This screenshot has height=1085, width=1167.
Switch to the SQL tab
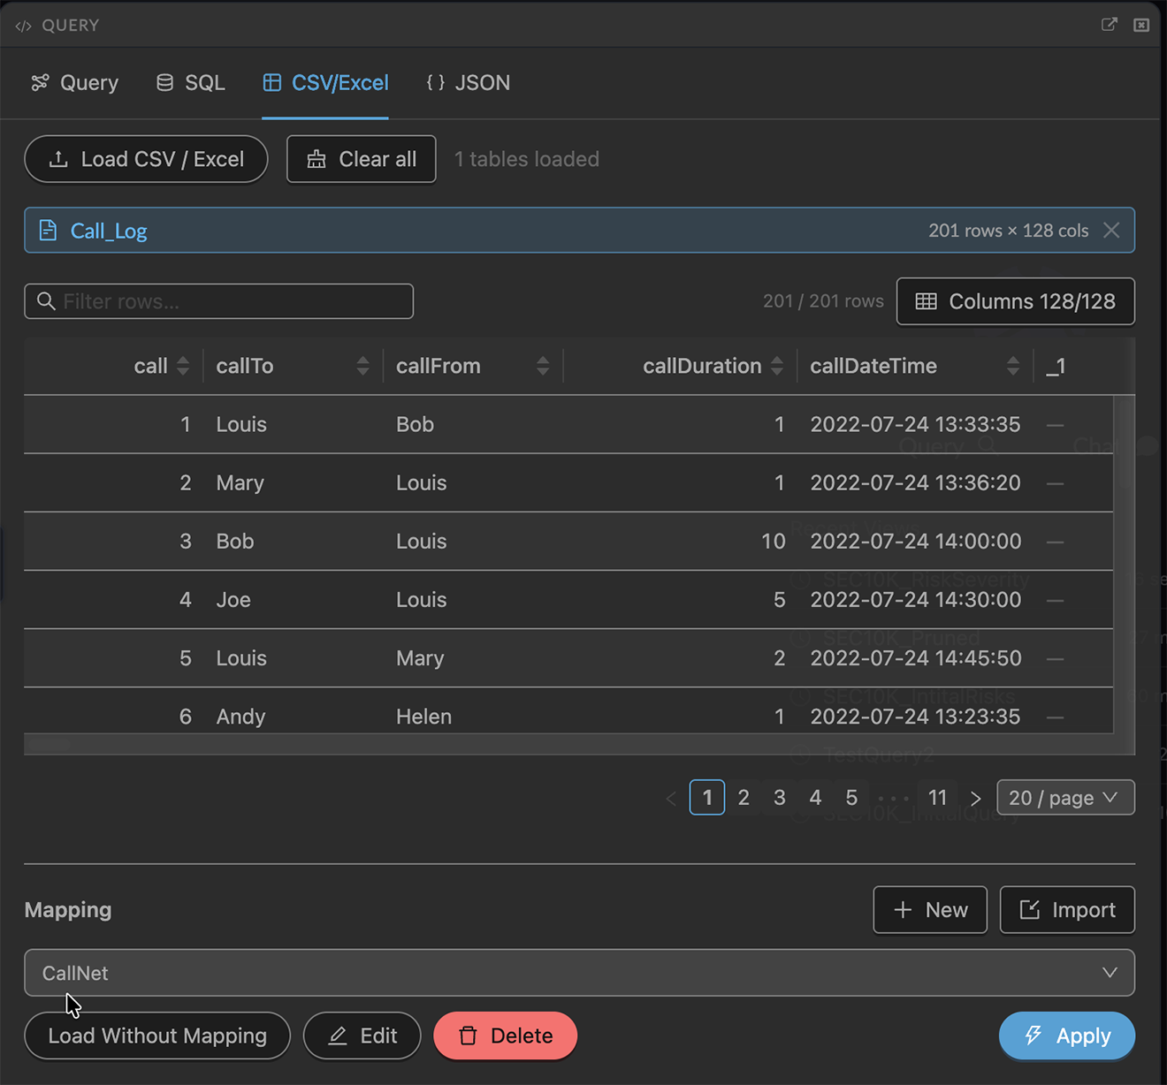190,83
